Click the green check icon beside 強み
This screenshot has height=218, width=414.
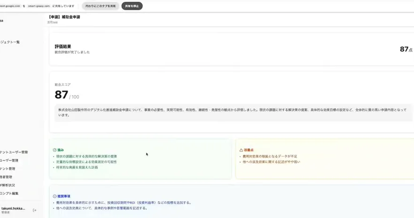(55, 150)
